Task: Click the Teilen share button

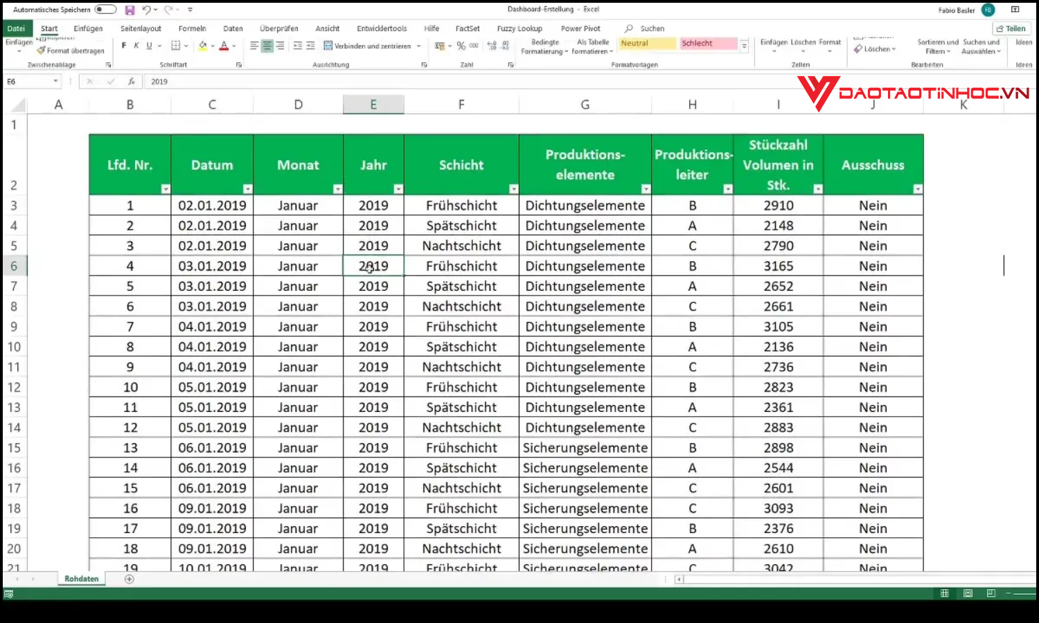Action: coord(1011,28)
